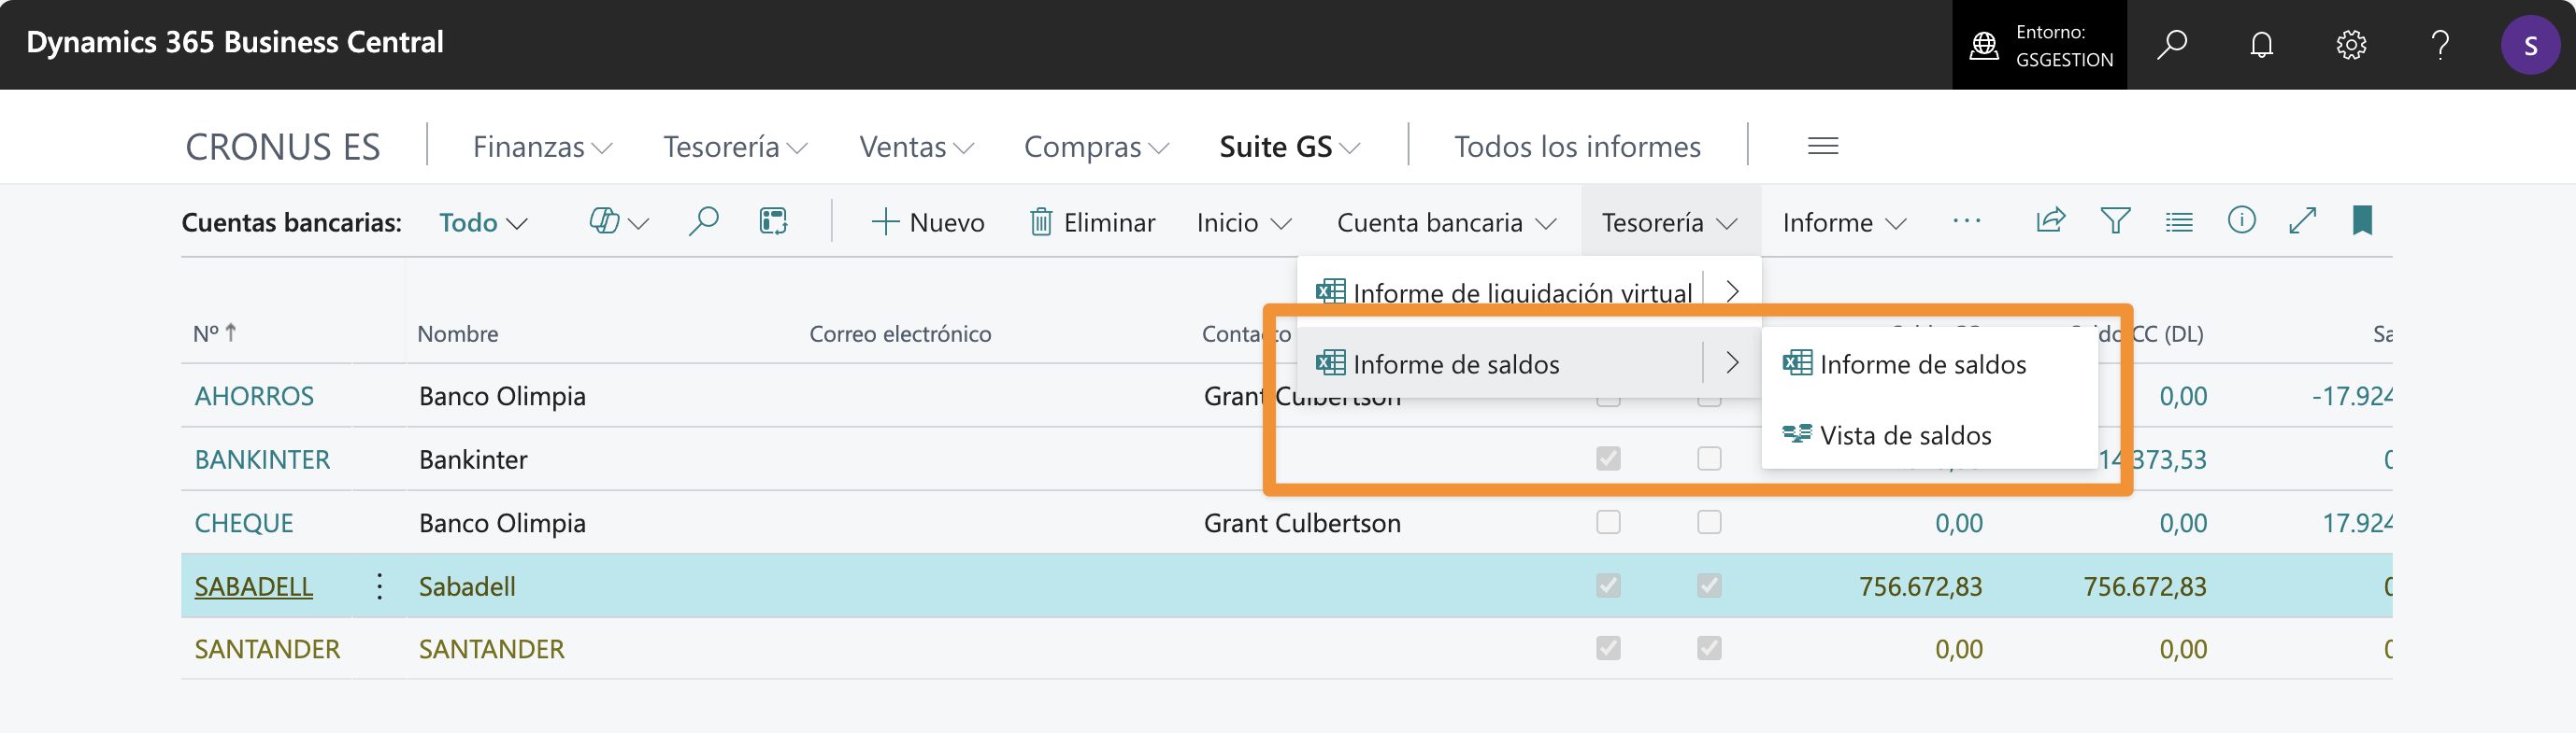Open the SANTANDER account link

[267, 649]
